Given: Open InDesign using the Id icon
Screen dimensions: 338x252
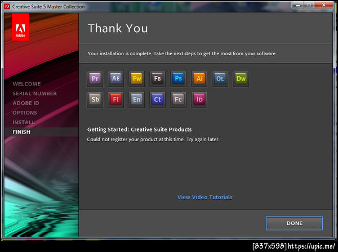Looking at the screenshot, I should (x=199, y=100).
